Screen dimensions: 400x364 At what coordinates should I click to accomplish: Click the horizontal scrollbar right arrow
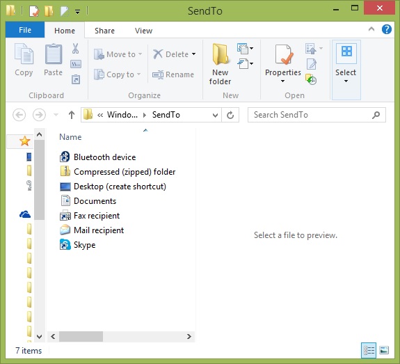pyautogui.click(x=189, y=336)
